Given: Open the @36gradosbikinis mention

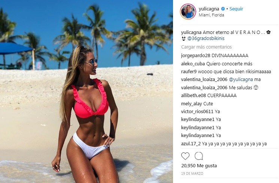Looking at the screenshot, I should (206, 38).
